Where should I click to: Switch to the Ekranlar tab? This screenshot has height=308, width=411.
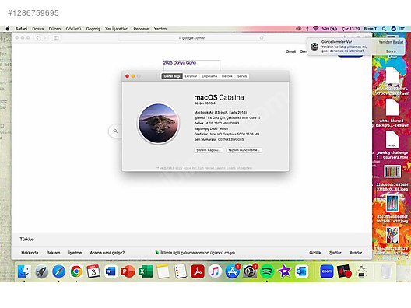[191, 76]
